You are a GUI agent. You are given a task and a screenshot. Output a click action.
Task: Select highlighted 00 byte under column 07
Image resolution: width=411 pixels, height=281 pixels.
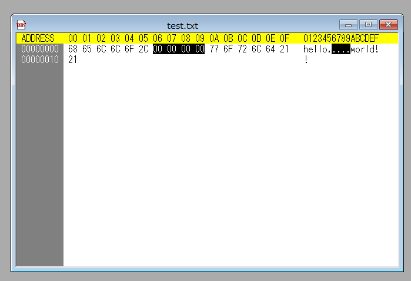(172, 49)
